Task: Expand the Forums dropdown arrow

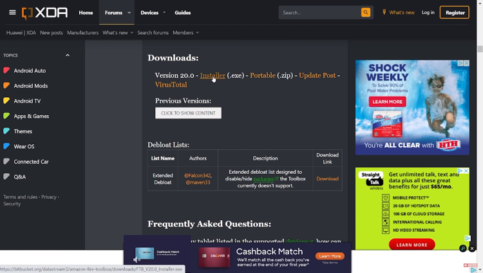Action: (129, 12)
